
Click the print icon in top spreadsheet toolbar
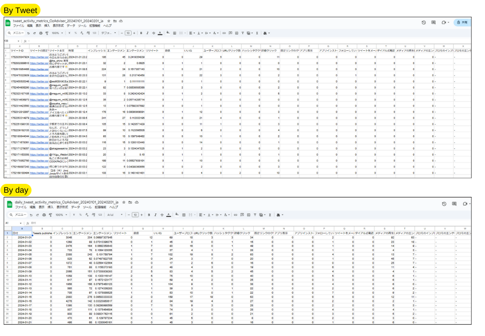[x=41, y=33]
